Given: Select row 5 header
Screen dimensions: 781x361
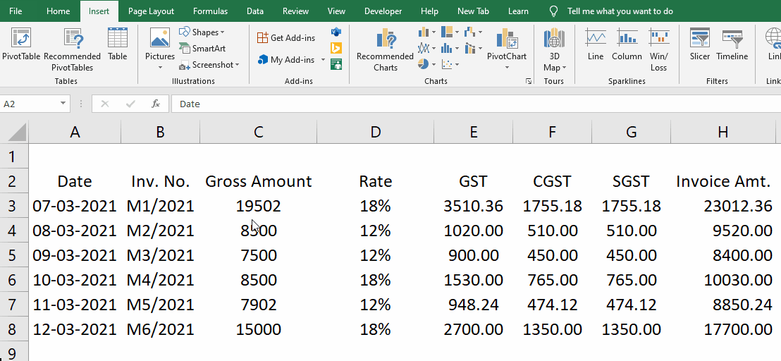Looking at the screenshot, I should (x=14, y=255).
